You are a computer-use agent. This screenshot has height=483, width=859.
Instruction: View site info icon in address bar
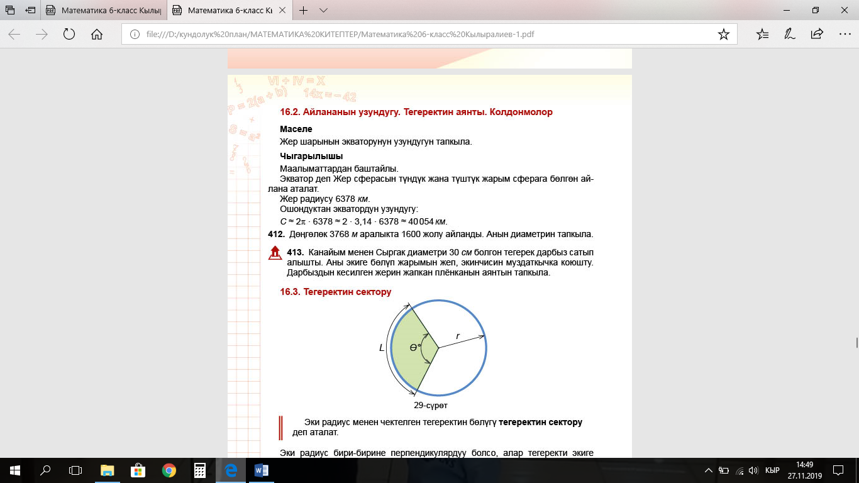pyautogui.click(x=134, y=35)
